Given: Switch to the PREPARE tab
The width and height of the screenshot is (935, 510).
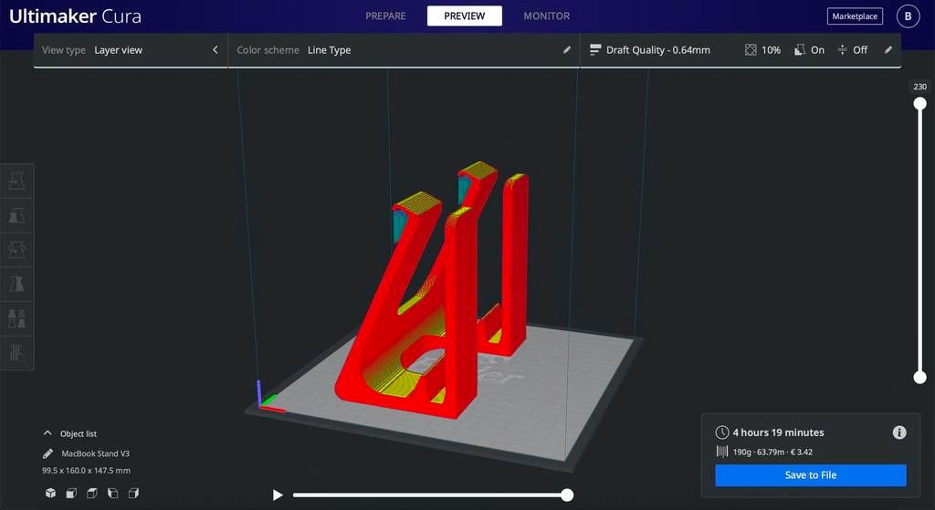Looking at the screenshot, I should (x=385, y=16).
